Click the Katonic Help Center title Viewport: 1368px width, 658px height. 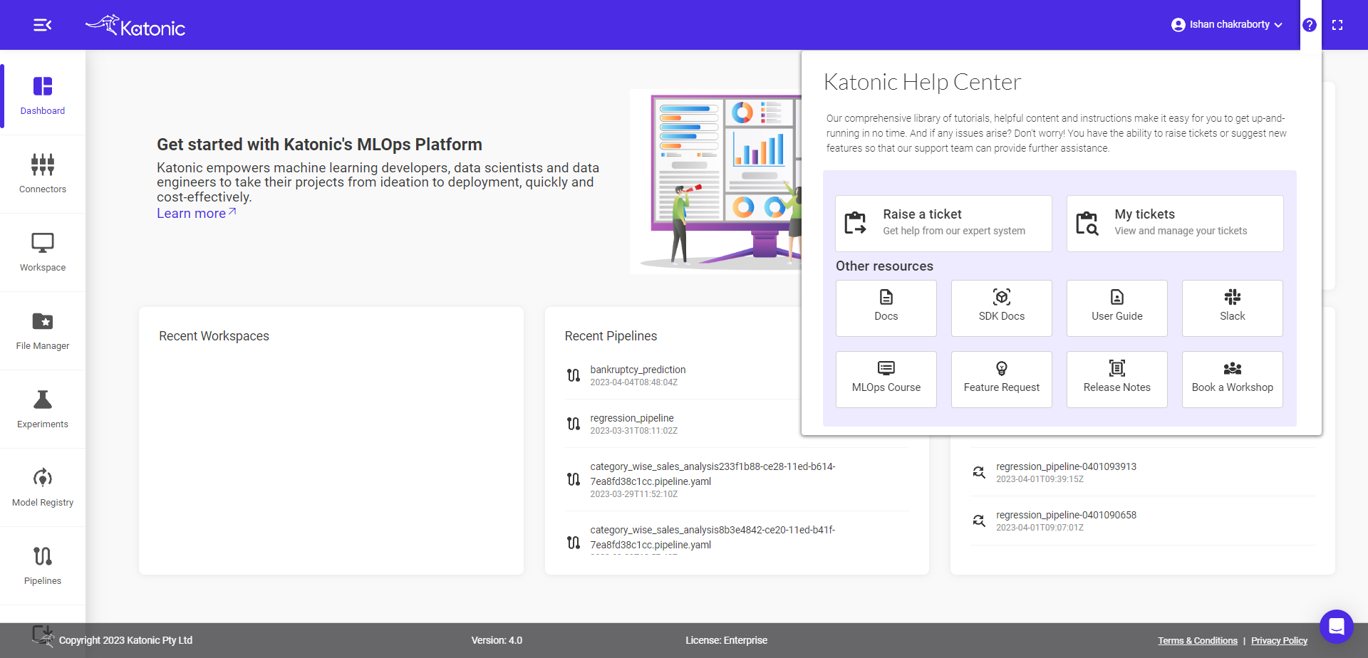coord(922,82)
